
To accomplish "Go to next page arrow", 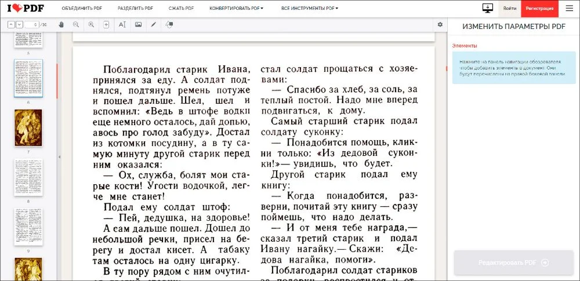I will [x=19, y=24].
